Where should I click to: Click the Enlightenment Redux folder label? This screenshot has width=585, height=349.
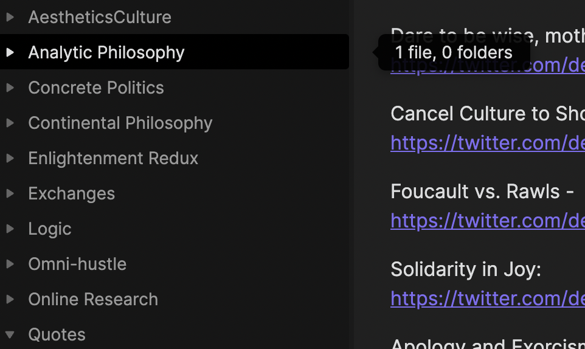pos(113,158)
